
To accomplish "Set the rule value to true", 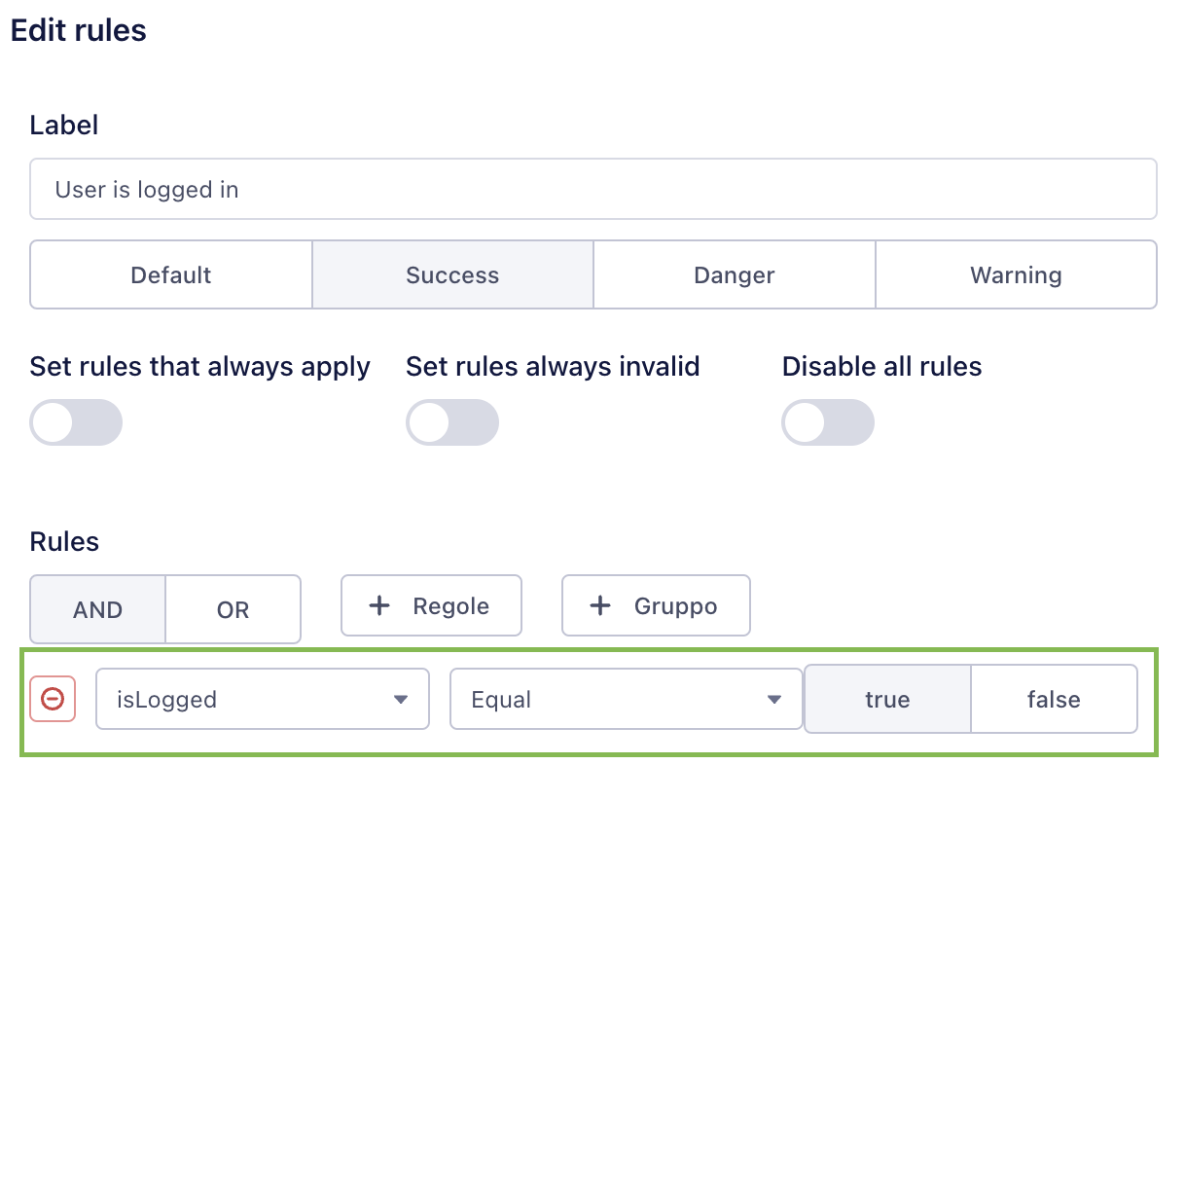I will [x=887, y=699].
